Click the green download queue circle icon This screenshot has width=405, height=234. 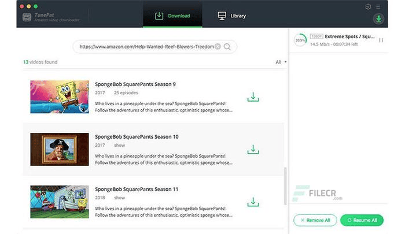(x=378, y=19)
